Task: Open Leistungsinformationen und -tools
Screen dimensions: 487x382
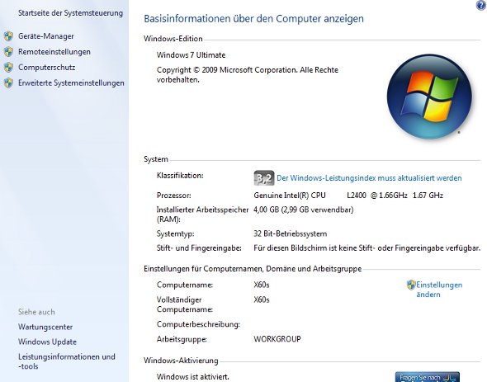Action: click(x=67, y=361)
